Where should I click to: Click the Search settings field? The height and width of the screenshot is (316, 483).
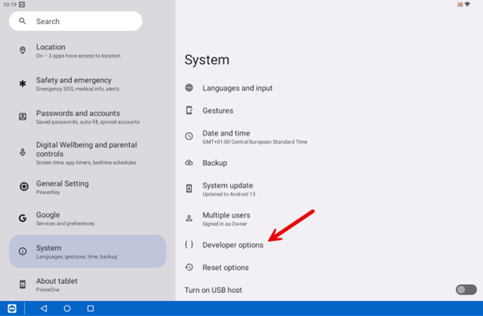(76, 21)
